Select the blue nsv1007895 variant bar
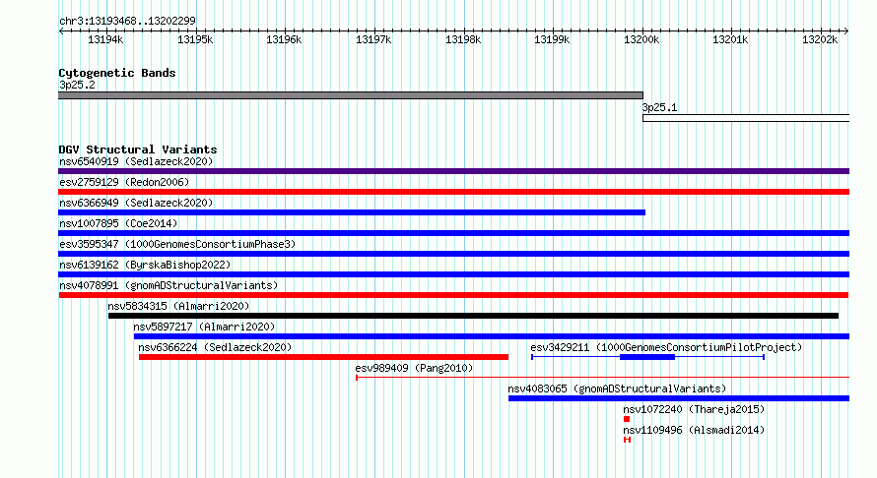Screen dimensions: 877x478 453,233
